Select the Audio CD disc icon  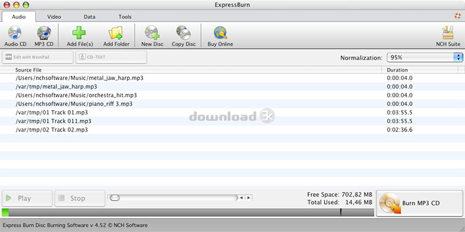(15, 33)
